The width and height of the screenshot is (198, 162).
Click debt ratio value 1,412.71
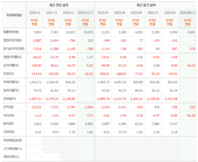point(35,82)
